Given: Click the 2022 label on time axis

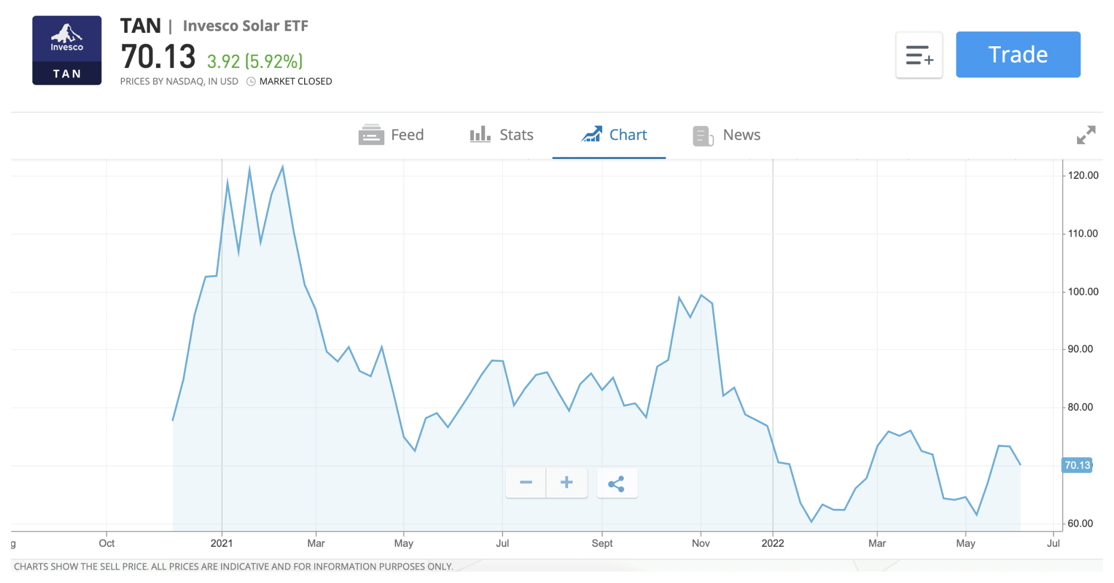Looking at the screenshot, I should [773, 543].
